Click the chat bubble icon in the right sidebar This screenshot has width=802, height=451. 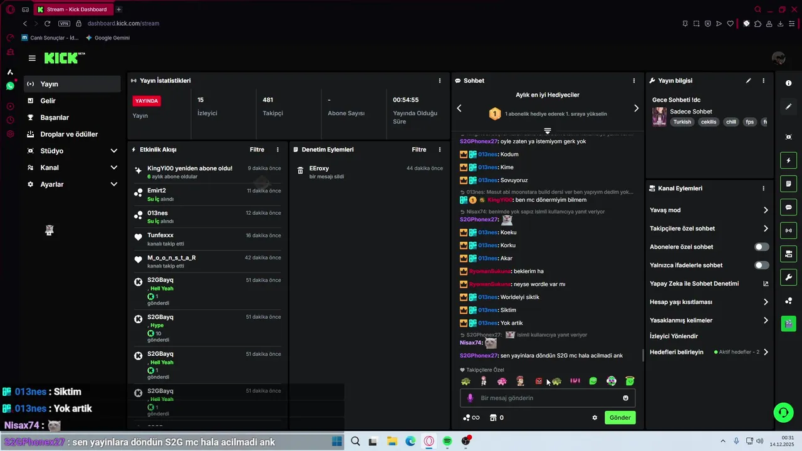tap(788, 207)
